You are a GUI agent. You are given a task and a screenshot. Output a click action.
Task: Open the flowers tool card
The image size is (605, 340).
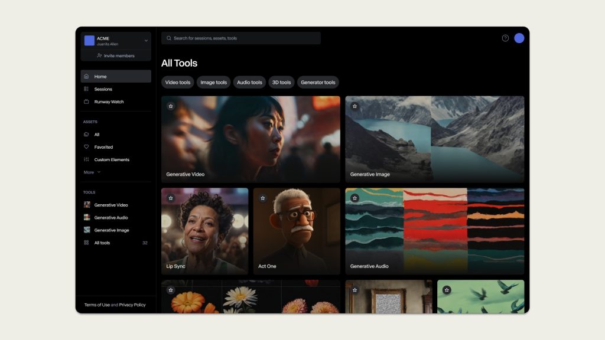[251, 296]
